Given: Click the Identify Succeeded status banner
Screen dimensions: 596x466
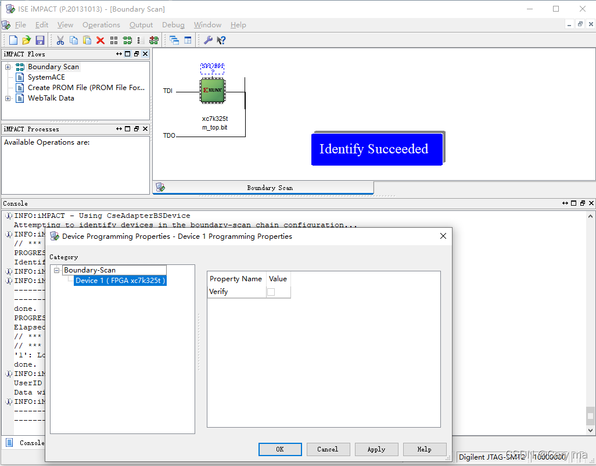Looking at the screenshot, I should click(377, 149).
